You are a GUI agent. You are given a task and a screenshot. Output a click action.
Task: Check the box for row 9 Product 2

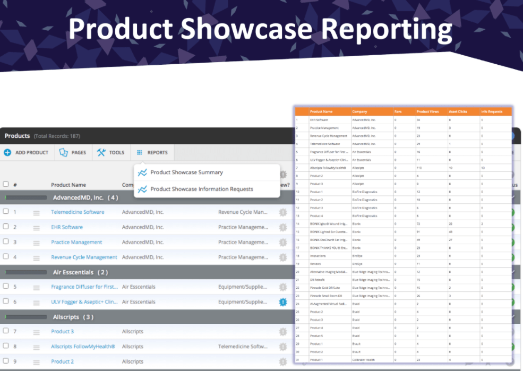tap(6, 361)
